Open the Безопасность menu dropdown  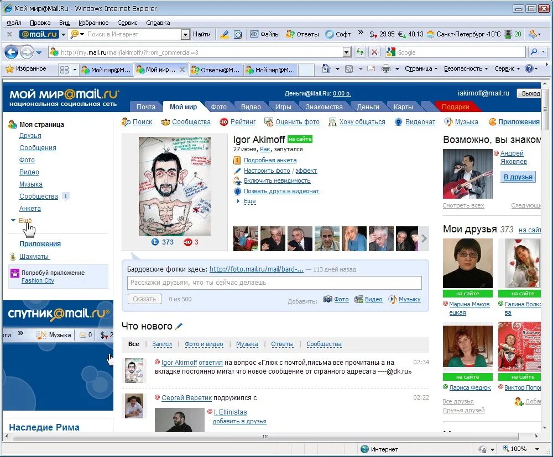(466, 68)
